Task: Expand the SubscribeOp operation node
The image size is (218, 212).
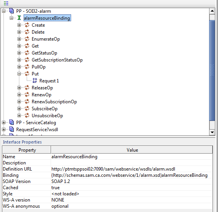Action: (19, 108)
